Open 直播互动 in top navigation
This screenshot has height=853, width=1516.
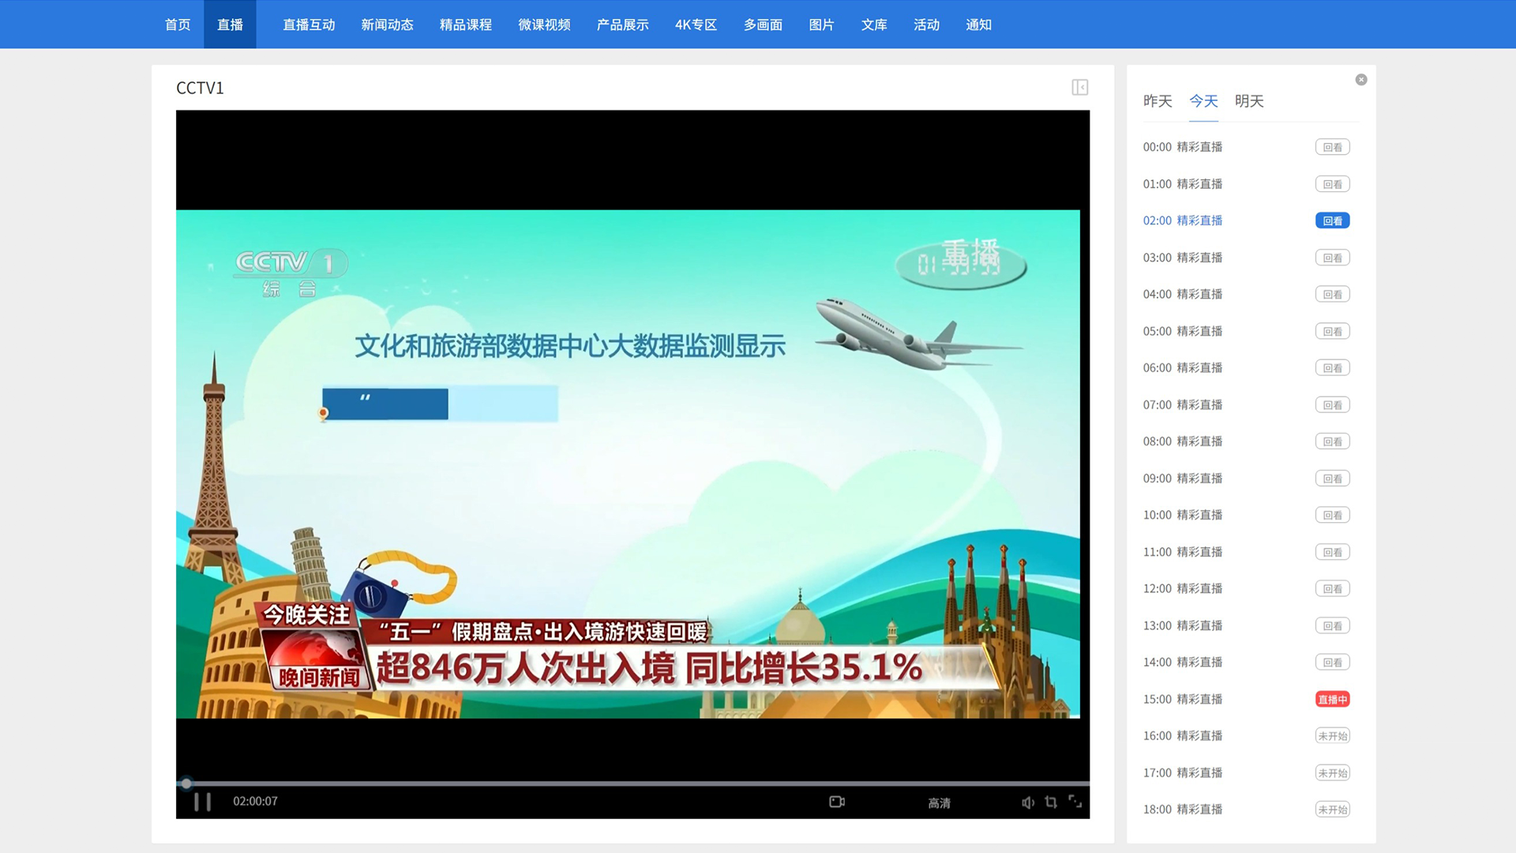click(309, 24)
